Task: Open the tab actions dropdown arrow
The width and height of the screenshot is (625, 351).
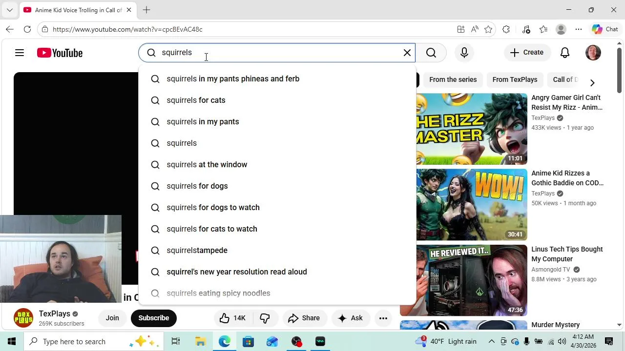Action: (9, 10)
